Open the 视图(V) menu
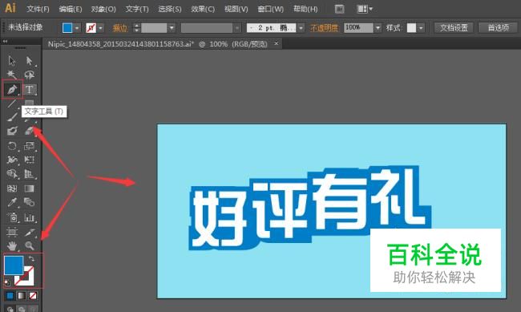521x312 pixels. [236, 9]
